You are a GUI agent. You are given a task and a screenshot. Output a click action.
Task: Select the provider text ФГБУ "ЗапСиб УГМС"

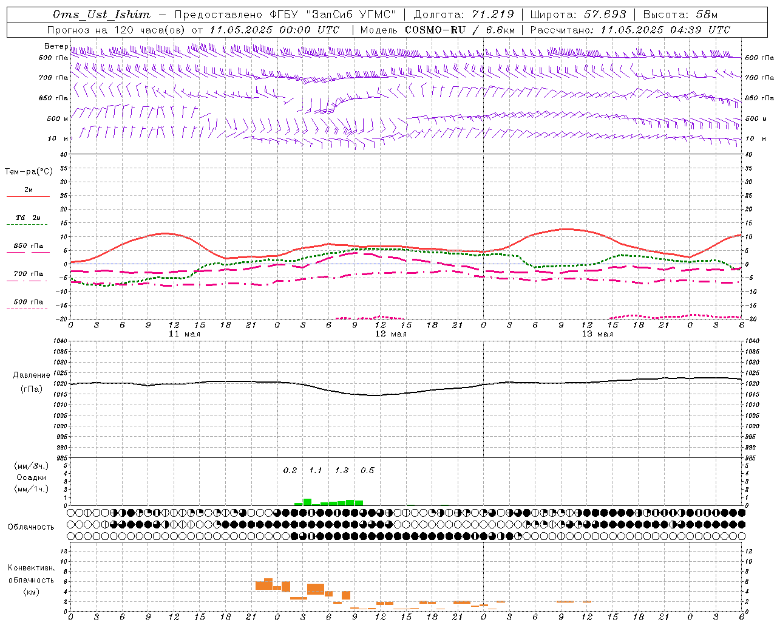pos(332,15)
